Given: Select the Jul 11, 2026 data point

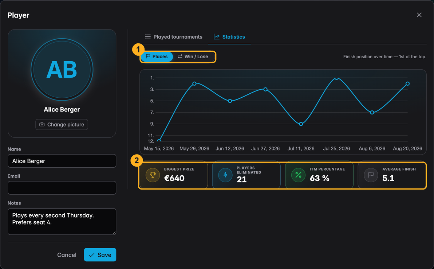Looking at the screenshot, I should click(301, 124).
